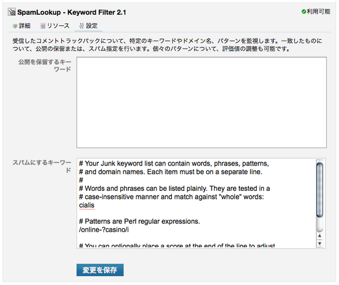This screenshot has width=339, height=285.
Task: Click the SpamLookup plugin icon
Action: coord(12,12)
